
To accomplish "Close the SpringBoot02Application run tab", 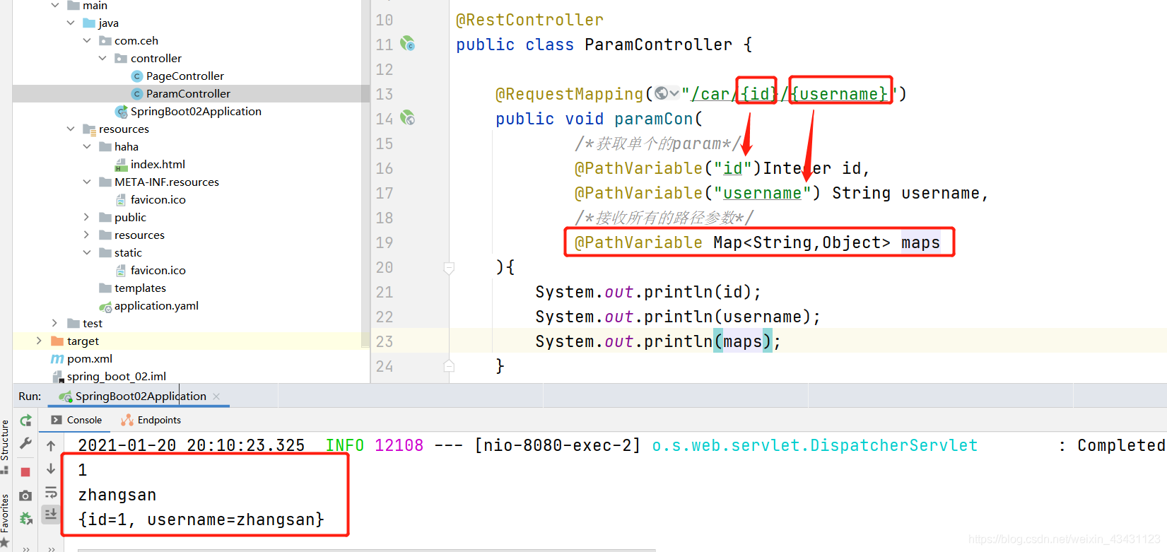I will (x=216, y=397).
